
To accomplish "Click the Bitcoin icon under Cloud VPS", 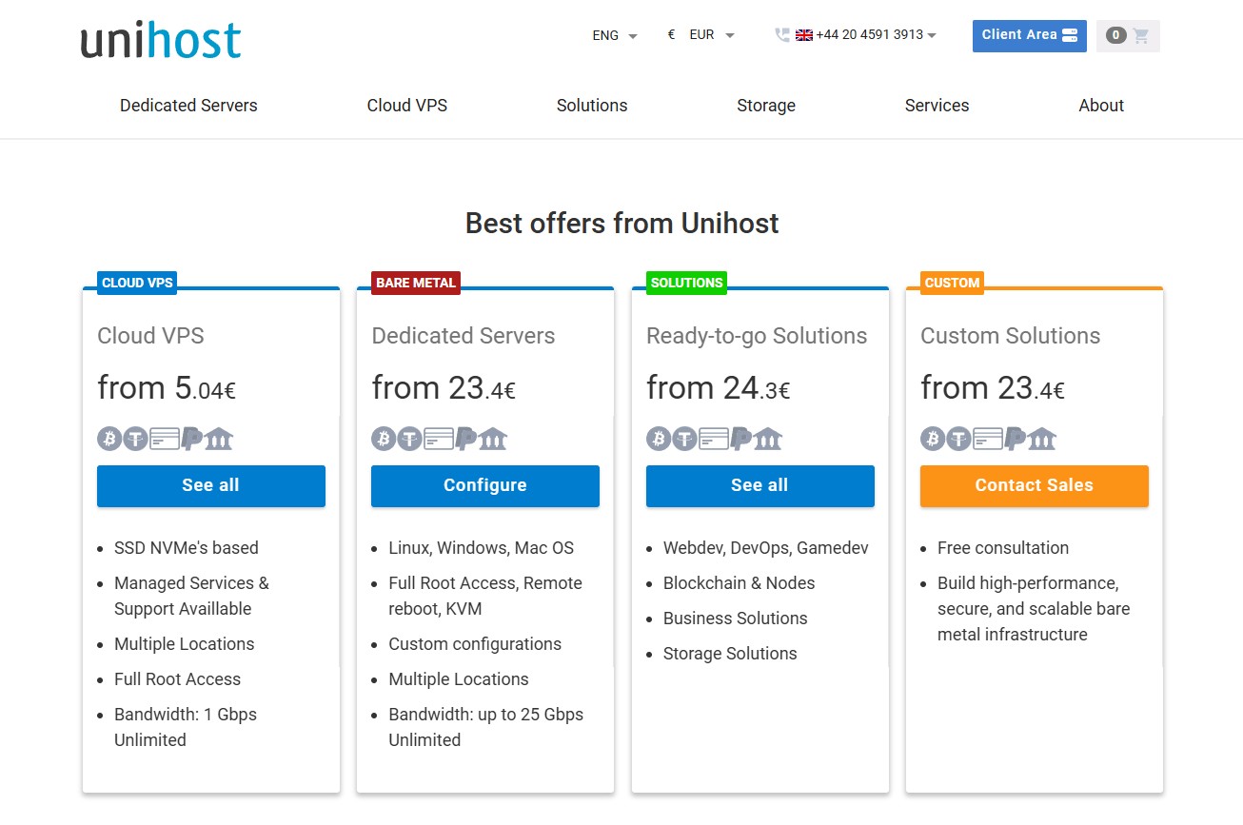I will click(109, 439).
